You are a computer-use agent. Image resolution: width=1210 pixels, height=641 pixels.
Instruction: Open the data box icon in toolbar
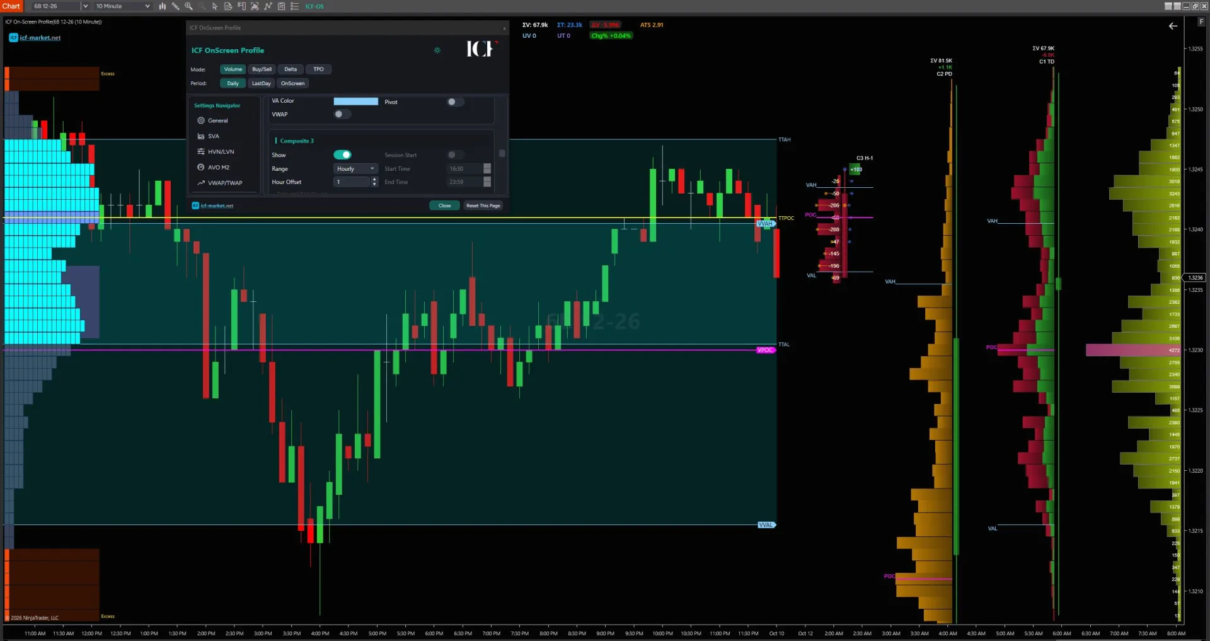pos(228,6)
